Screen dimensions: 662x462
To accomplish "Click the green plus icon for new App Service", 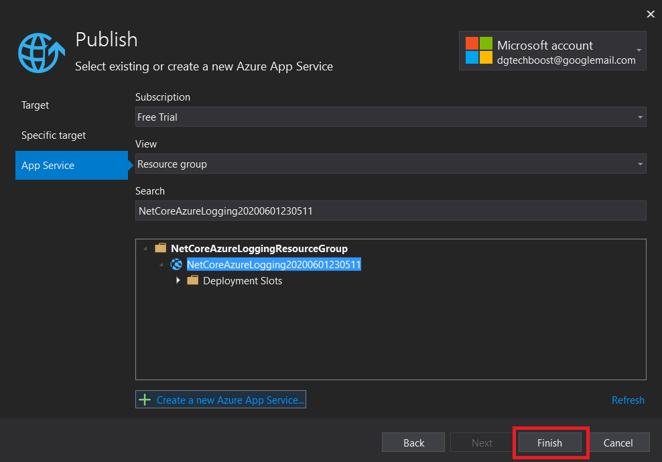I will (x=145, y=400).
